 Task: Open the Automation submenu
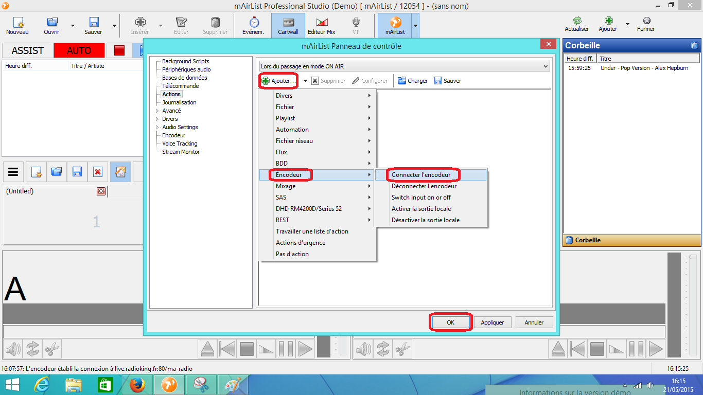[x=318, y=130]
